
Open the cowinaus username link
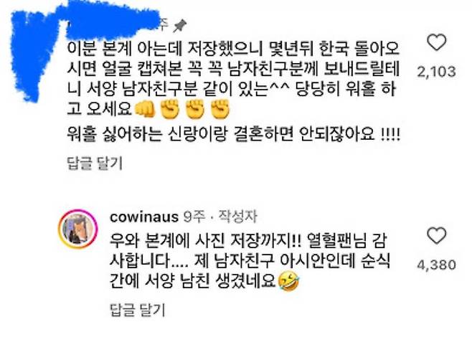(144, 217)
